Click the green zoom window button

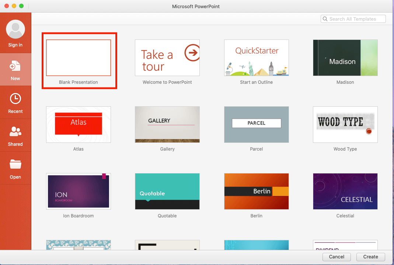[x=21, y=6]
